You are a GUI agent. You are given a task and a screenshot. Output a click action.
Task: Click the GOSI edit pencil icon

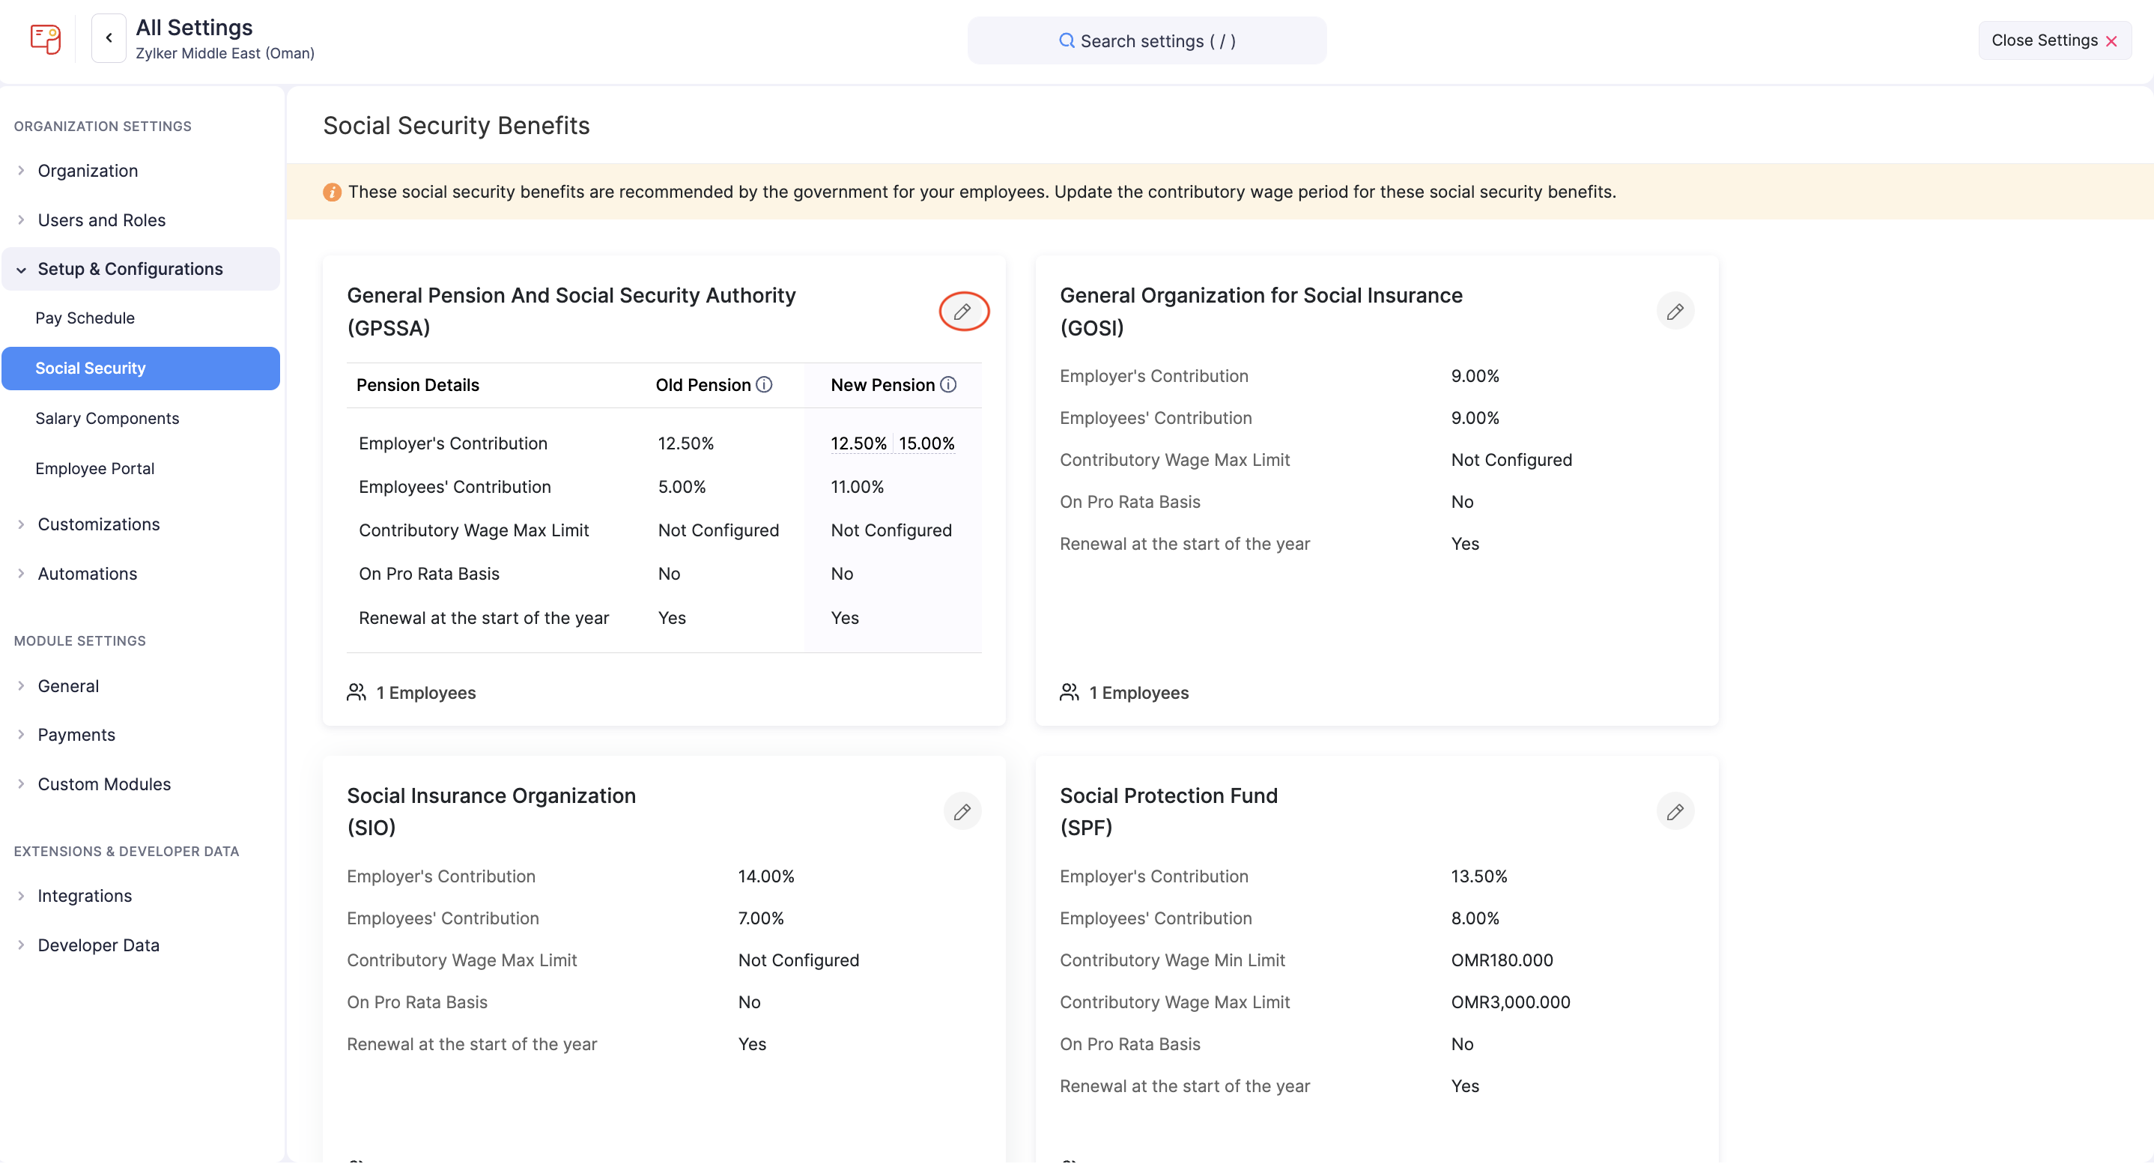pyautogui.click(x=1675, y=311)
